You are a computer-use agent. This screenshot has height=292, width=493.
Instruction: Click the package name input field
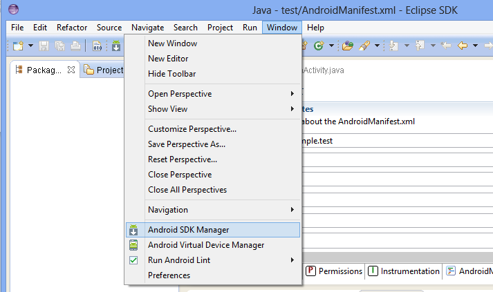click(x=397, y=141)
